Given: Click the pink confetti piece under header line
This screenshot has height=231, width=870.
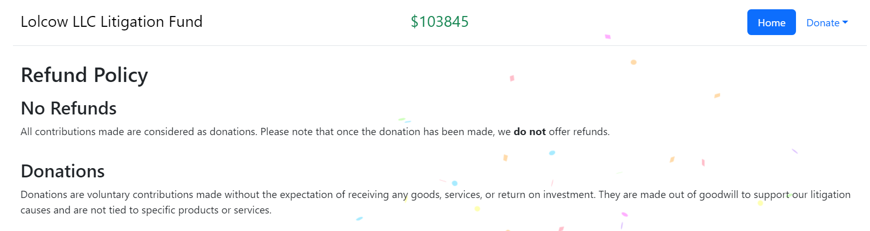Looking at the screenshot, I should (608, 37).
